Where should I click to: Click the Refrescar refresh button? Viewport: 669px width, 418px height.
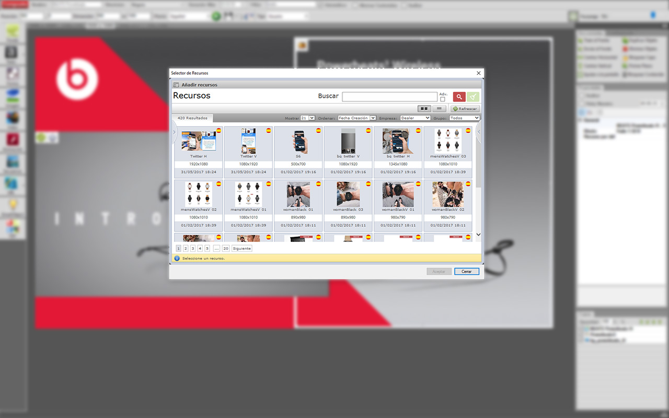pos(465,109)
